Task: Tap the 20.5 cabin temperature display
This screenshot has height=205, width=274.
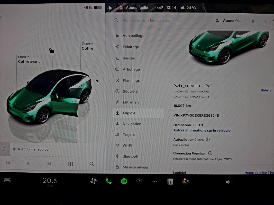Action: coord(50,181)
